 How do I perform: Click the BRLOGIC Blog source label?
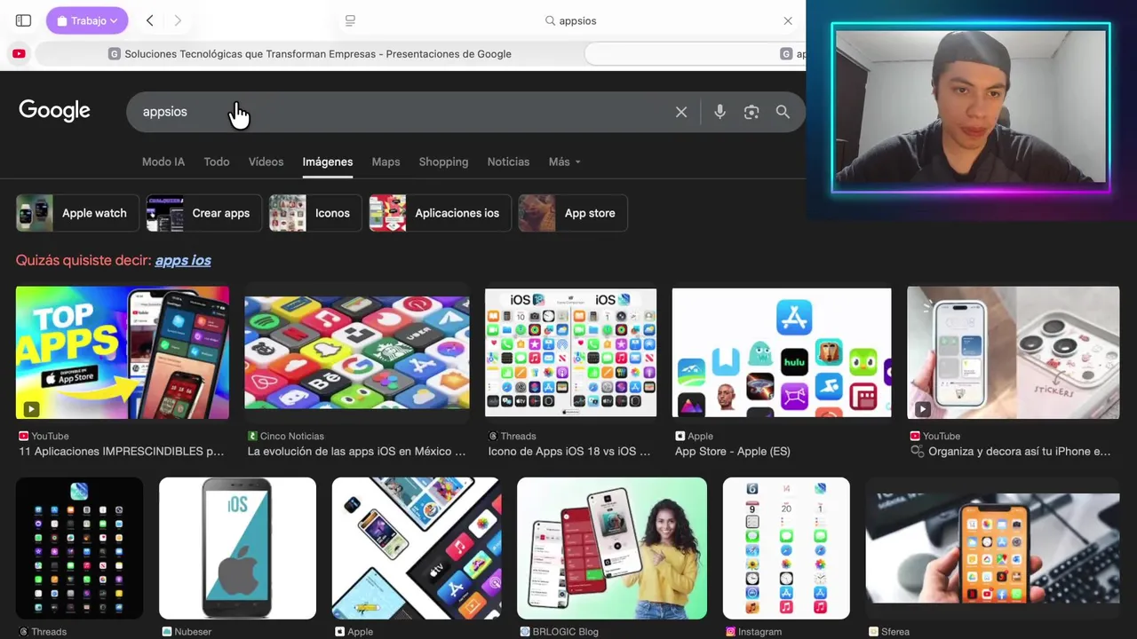click(x=560, y=632)
